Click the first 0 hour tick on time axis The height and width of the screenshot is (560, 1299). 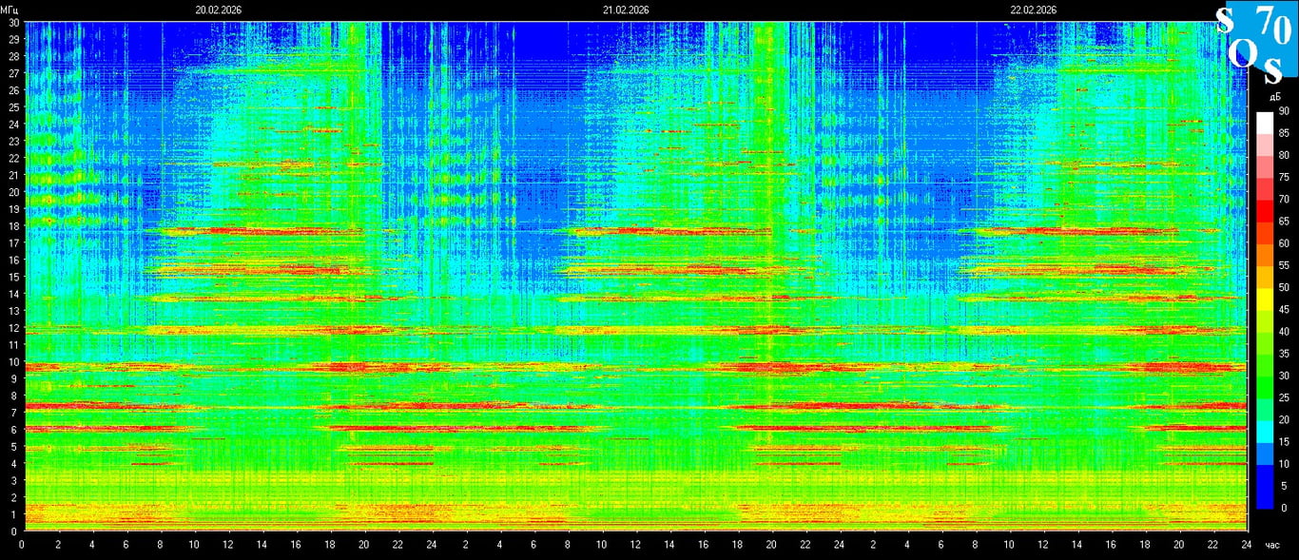(22, 545)
